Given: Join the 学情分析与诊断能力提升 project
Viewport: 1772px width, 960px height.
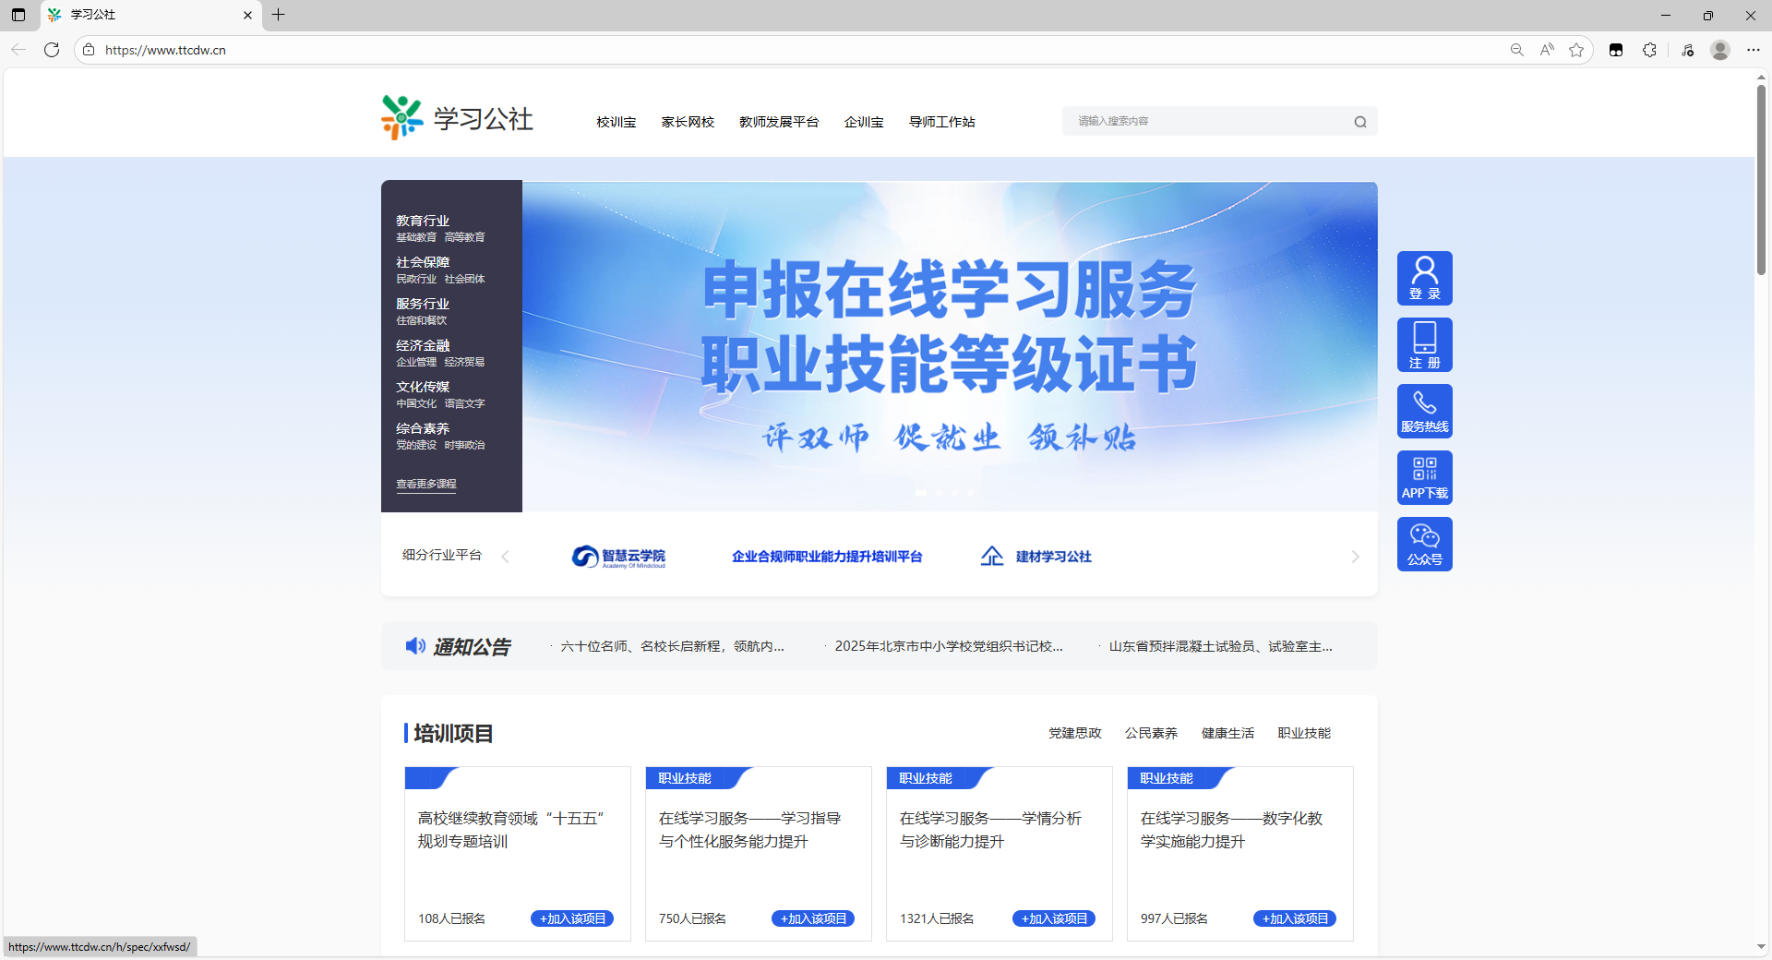Looking at the screenshot, I should [x=1054, y=918].
